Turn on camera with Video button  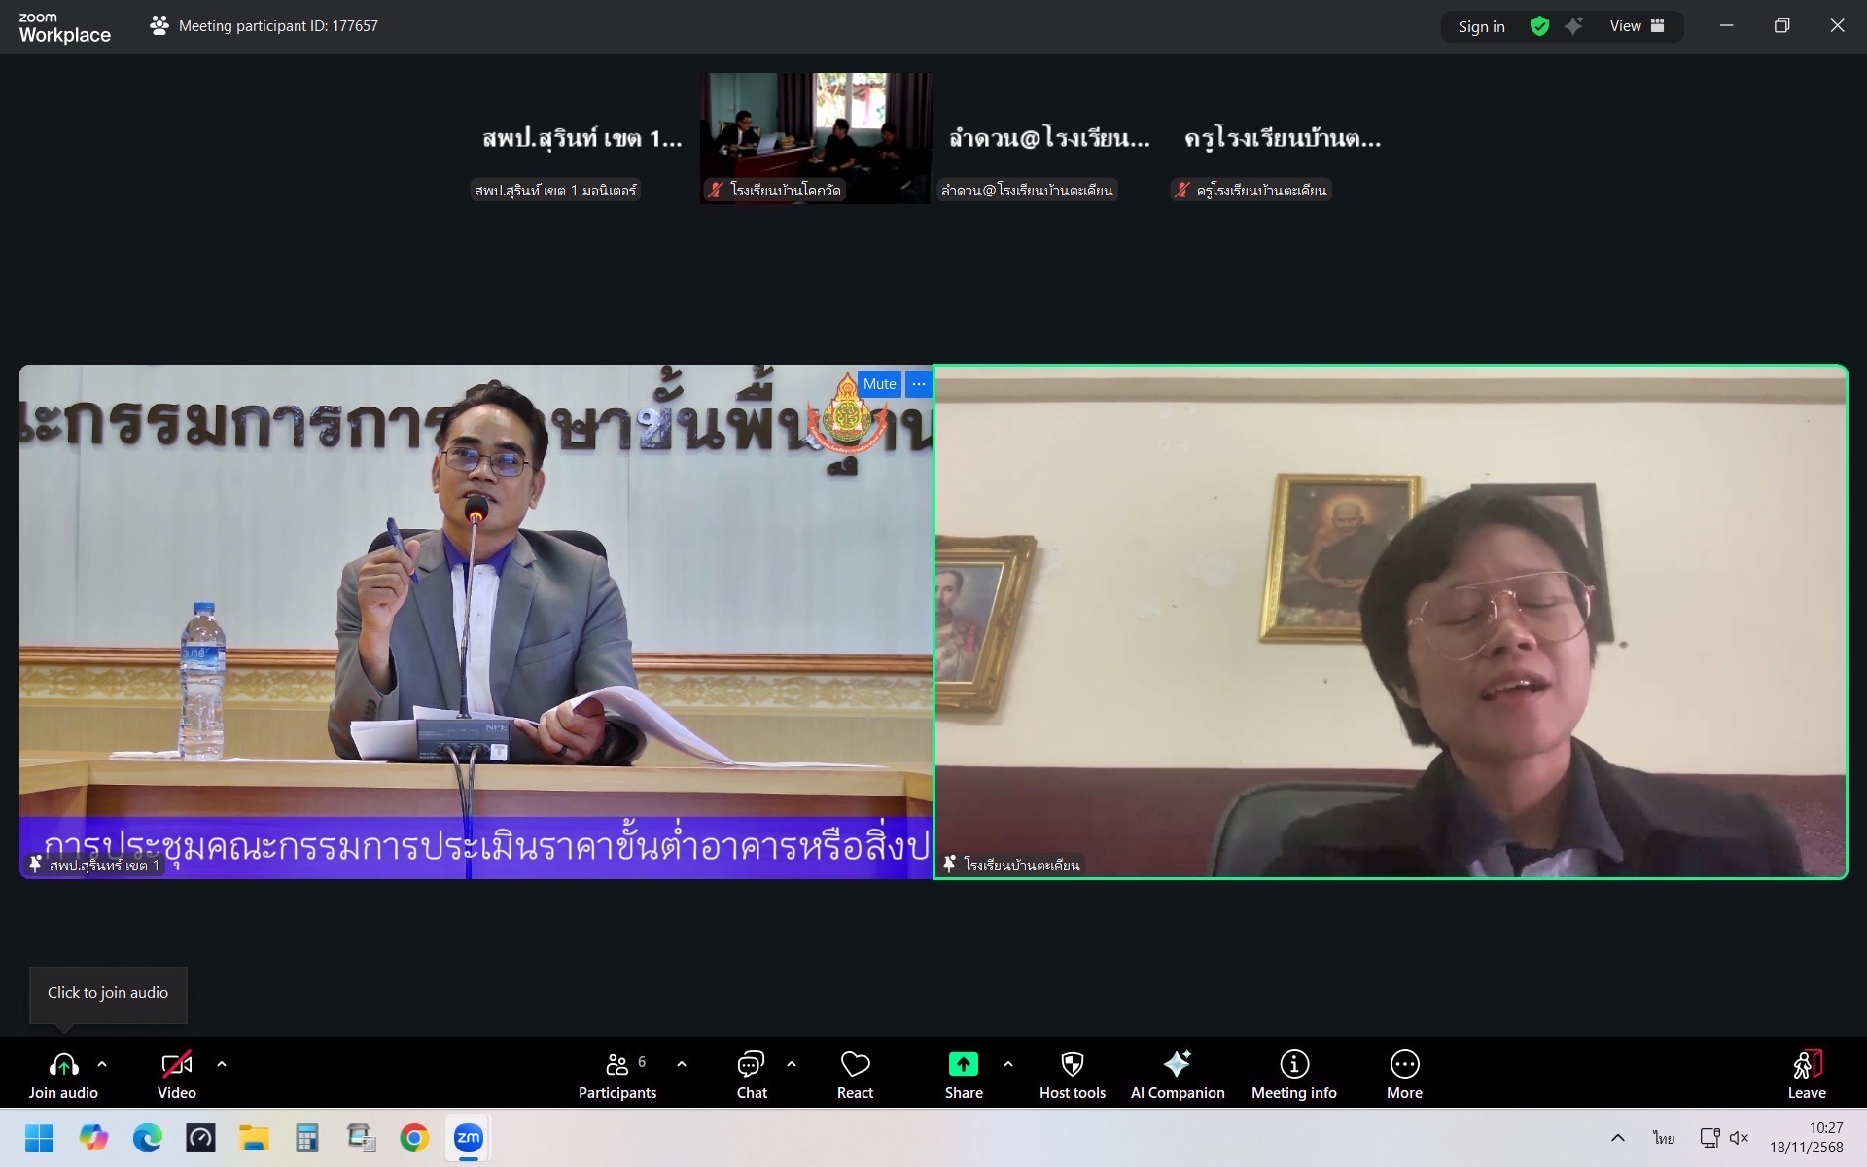pos(176,1065)
